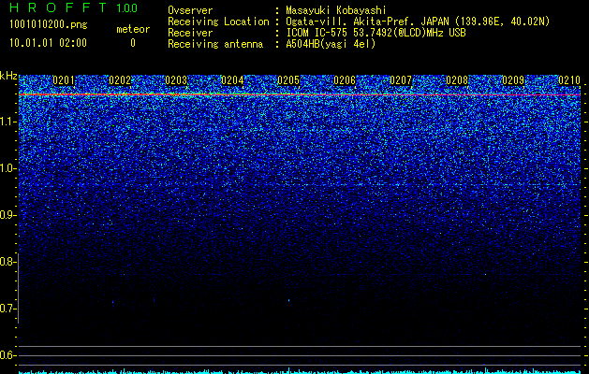Viewport: 589px width, 374px height.
Task: Select the Receiving Location value Ogata-vill. Akita-Pref.
Action: (350, 22)
